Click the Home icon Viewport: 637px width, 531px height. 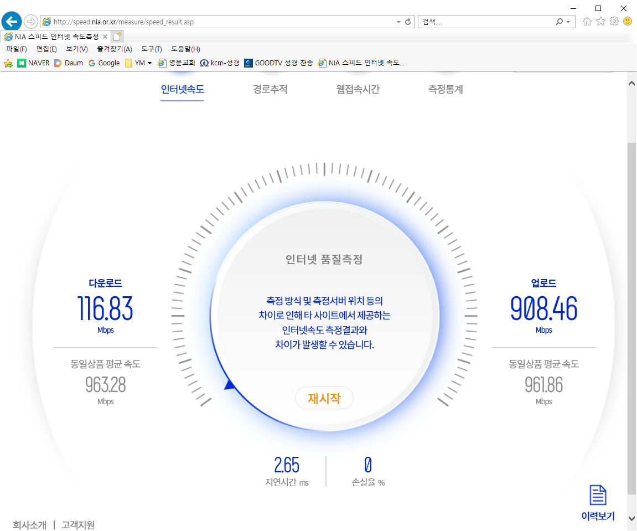pos(587,22)
